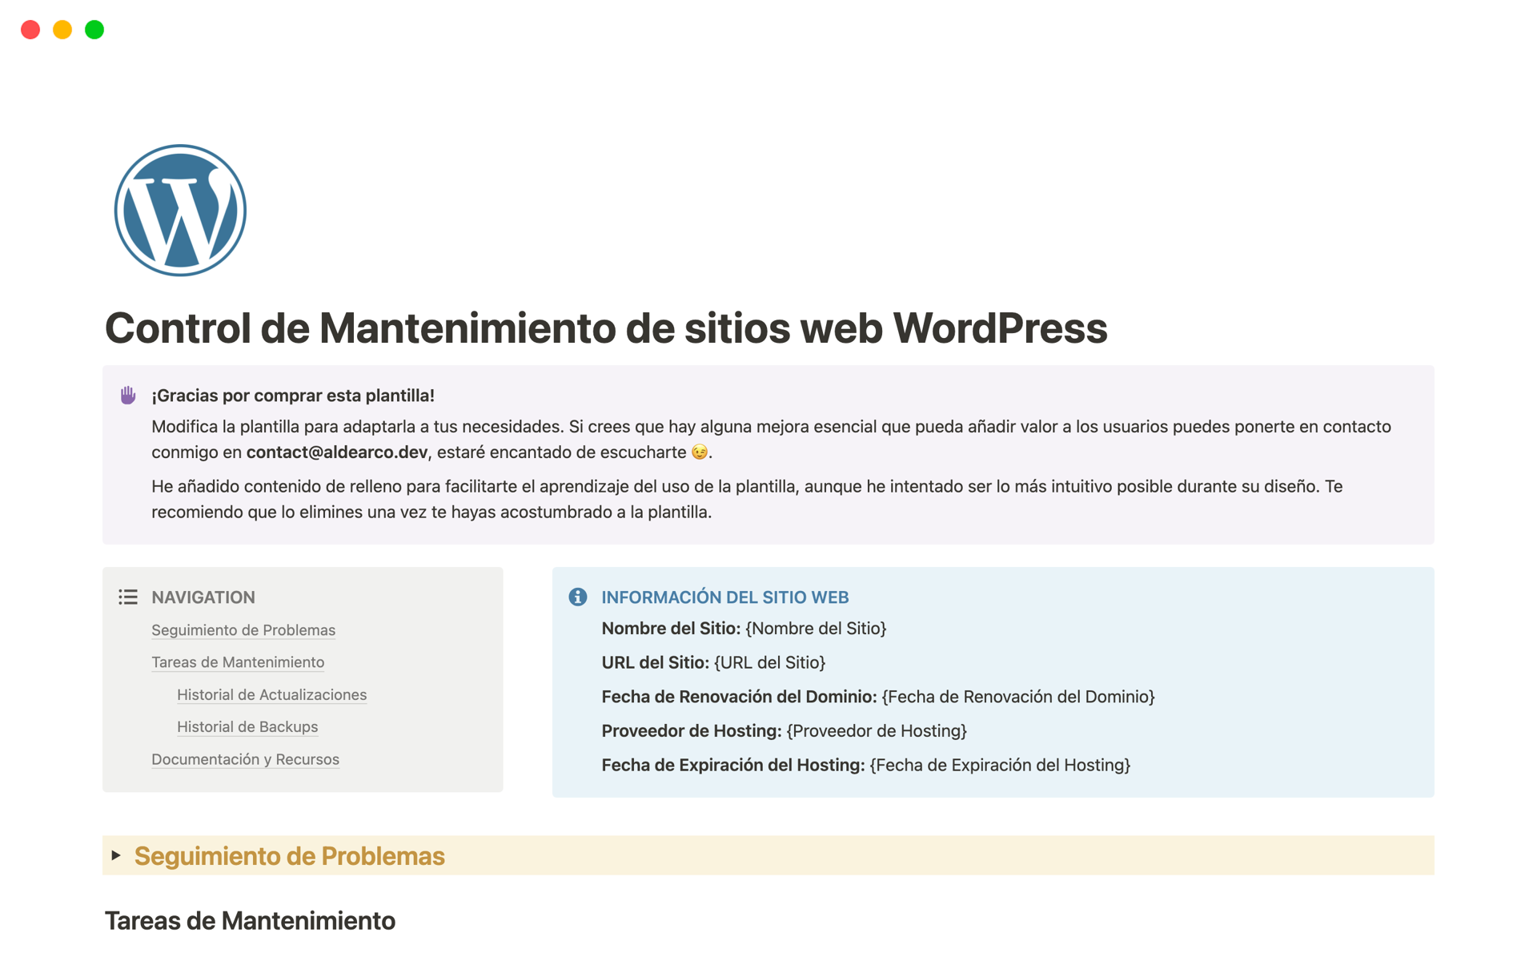
Task: Click the {URL del Sitio} placeholder
Action: tap(769, 662)
